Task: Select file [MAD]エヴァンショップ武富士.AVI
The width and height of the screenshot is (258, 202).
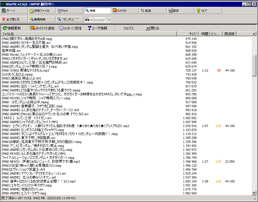Action: tap(23, 169)
